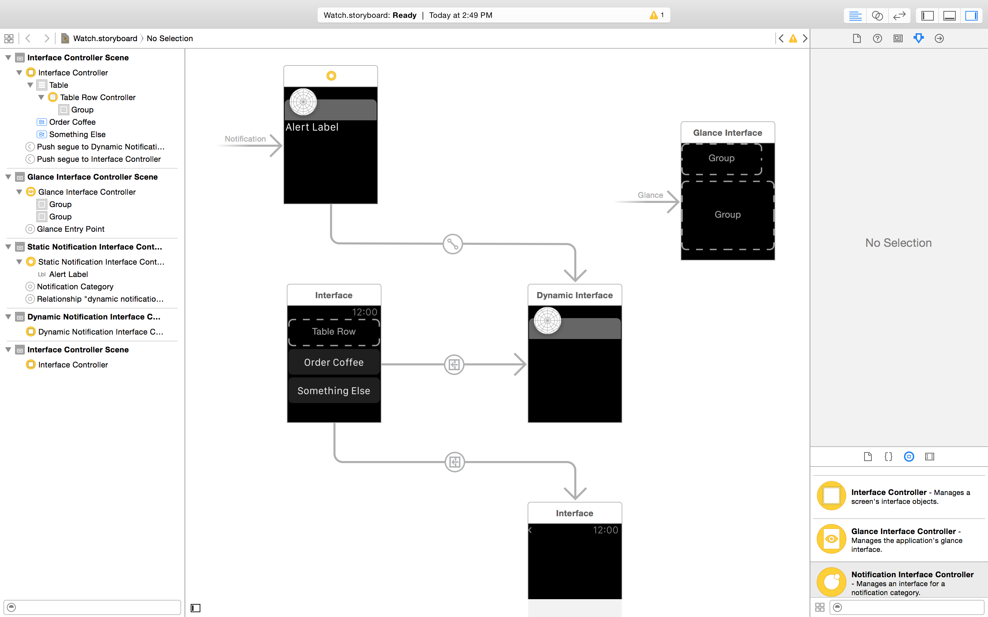
Task: Toggle the Utilities panel visibility
Action: [971, 16]
